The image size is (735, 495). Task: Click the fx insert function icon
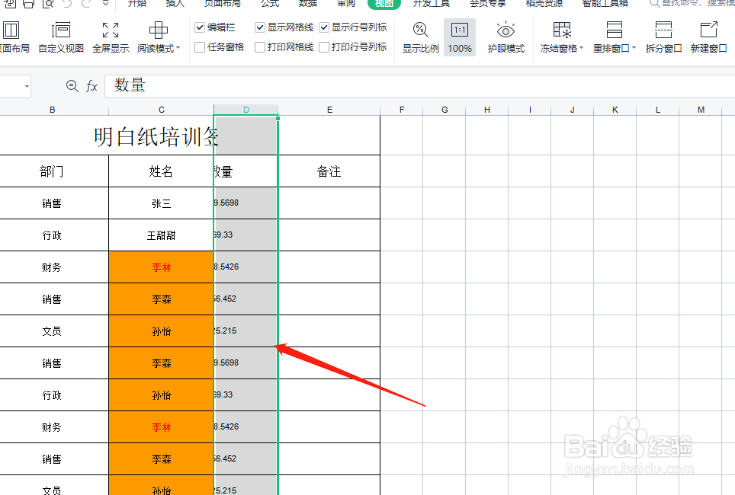[91, 86]
